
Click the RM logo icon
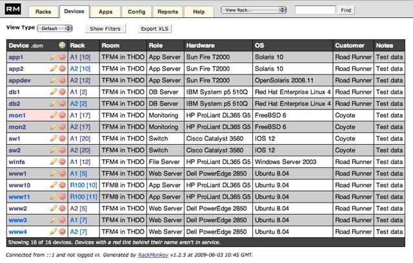coord(13,10)
